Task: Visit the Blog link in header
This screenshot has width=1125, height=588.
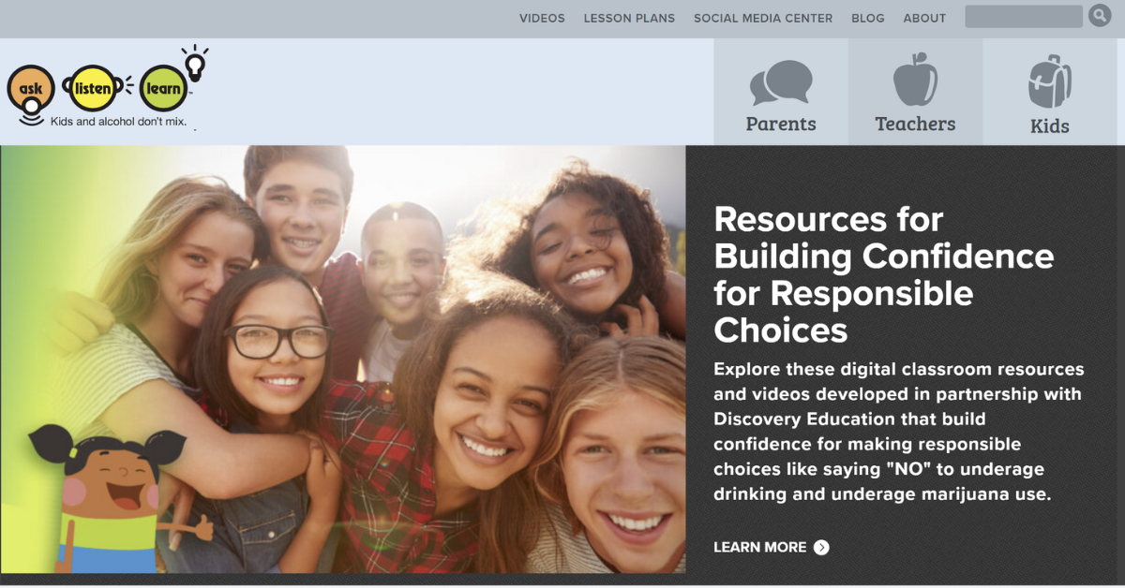Action: (x=868, y=18)
